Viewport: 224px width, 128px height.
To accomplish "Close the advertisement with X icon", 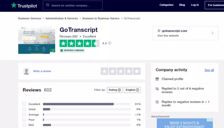I will tap(211, 120).
